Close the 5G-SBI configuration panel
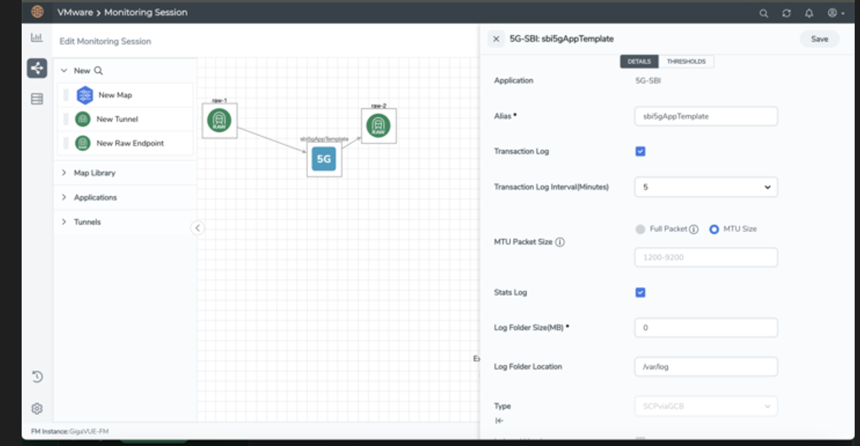This screenshot has width=860, height=446. pyautogui.click(x=496, y=39)
